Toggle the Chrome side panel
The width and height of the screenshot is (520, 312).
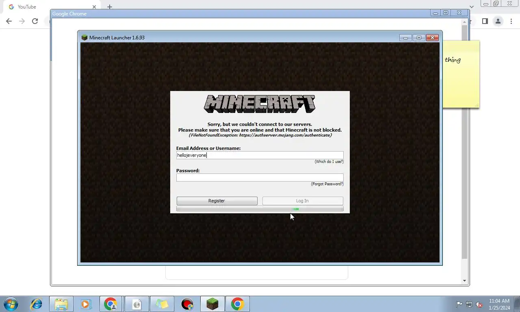[x=485, y=21]
